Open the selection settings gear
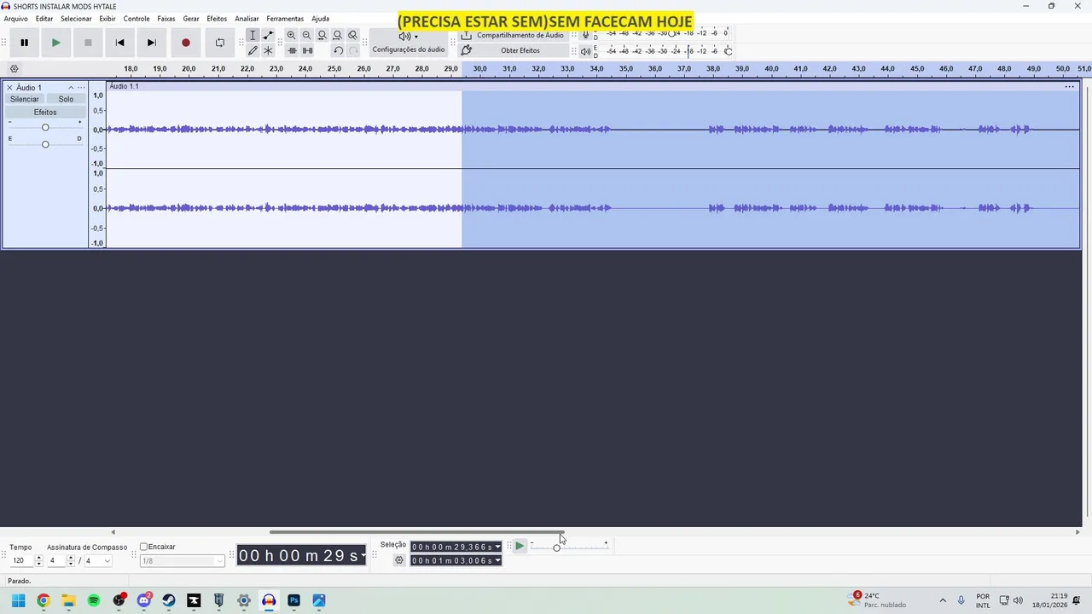 coord(399,560)
